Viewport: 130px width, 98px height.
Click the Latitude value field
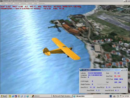pos(95,73)
